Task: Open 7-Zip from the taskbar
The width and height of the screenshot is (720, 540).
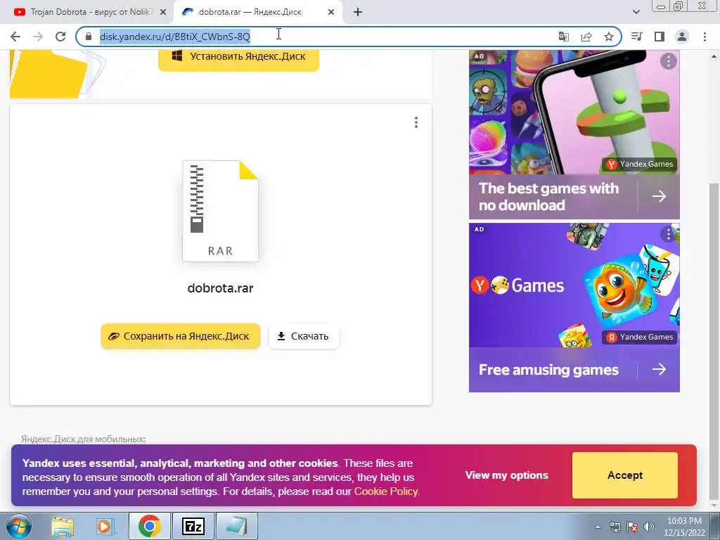Action: tap(193, 526)
